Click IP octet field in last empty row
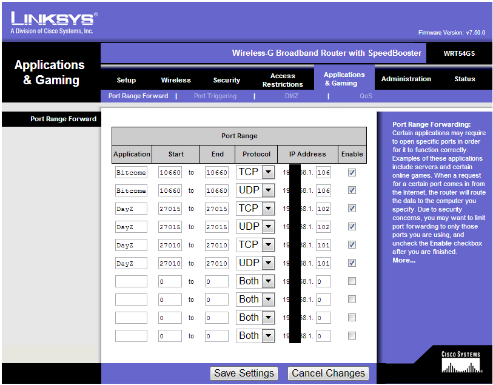493x385 pixels. click(x=323, y=336)
